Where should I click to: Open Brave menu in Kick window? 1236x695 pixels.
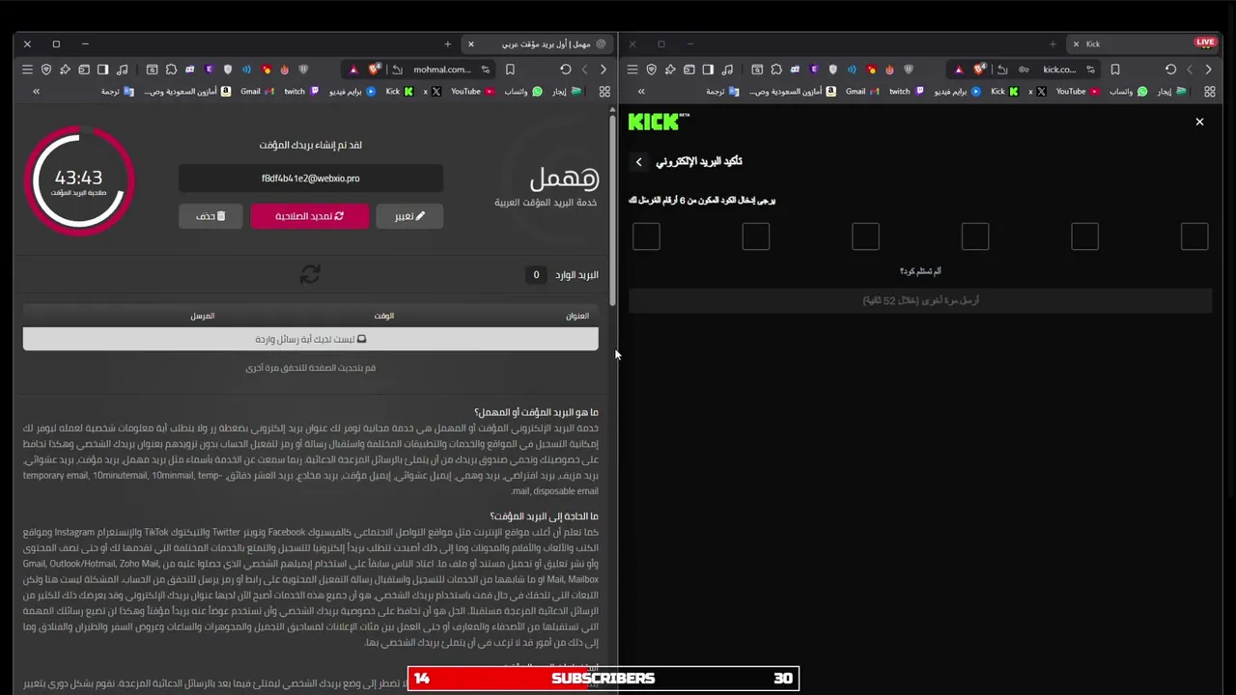tap(632, 69)
